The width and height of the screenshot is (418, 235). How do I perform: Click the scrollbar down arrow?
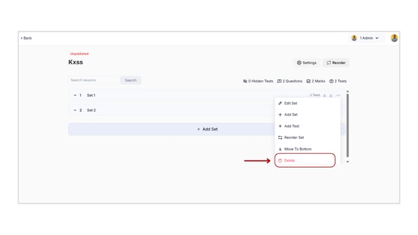(347, 162)
